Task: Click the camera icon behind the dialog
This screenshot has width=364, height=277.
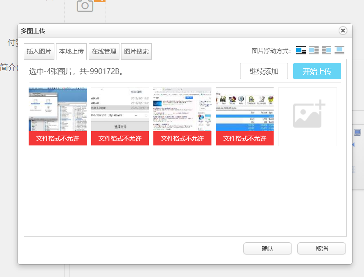Action: click(x=85, y=5)
